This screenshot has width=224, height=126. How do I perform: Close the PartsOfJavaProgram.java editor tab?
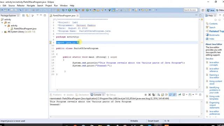point(78,15)
